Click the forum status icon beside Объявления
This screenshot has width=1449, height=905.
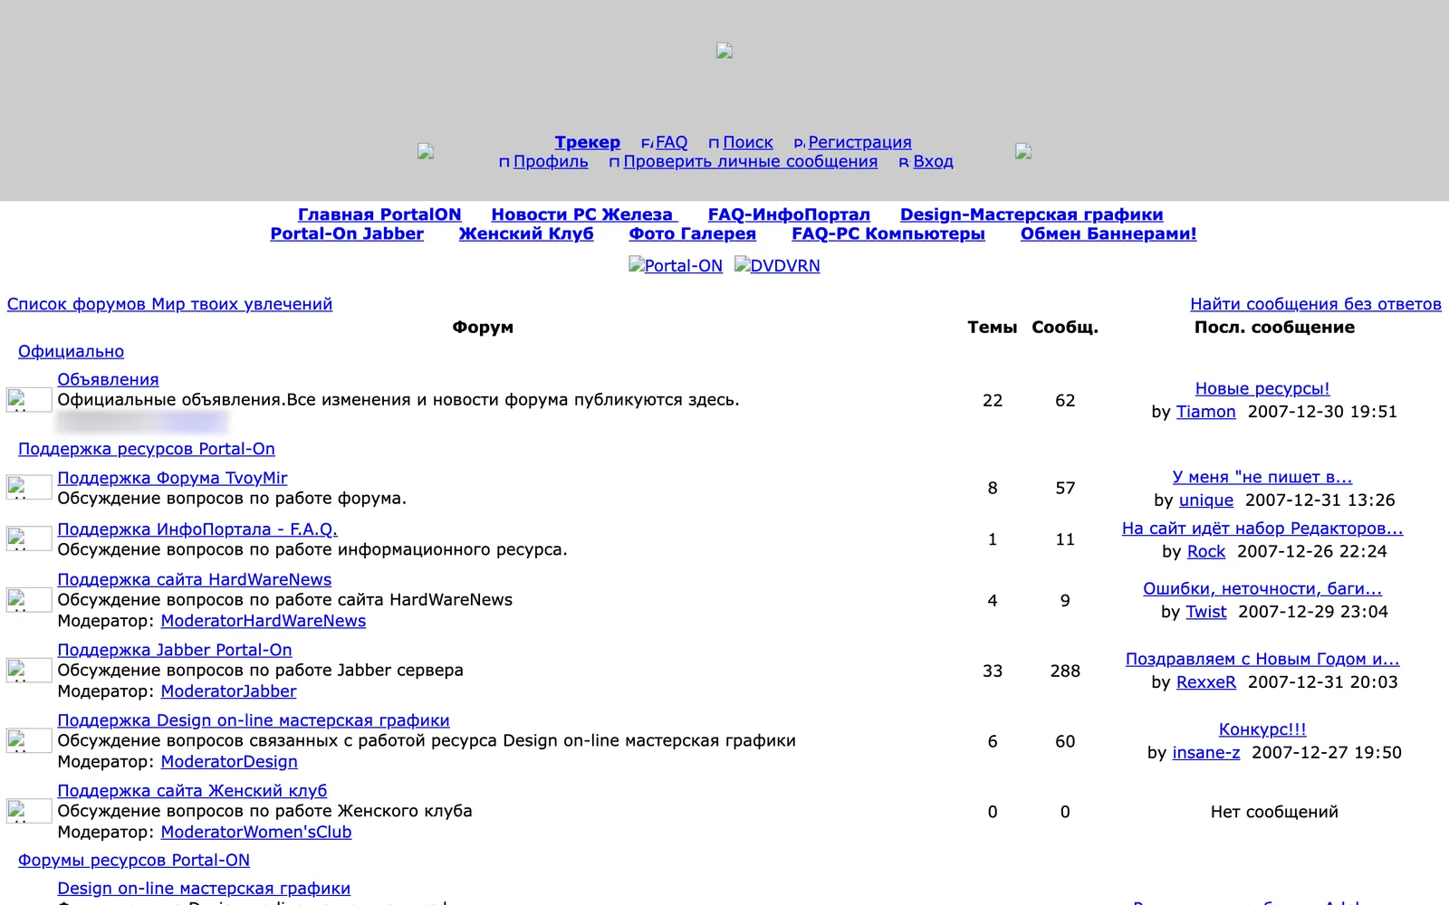point(29,400)
